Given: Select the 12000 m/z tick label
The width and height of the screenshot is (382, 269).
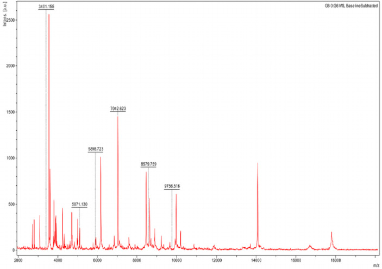Looking at the screenshot, I should [x=217, y=260].
